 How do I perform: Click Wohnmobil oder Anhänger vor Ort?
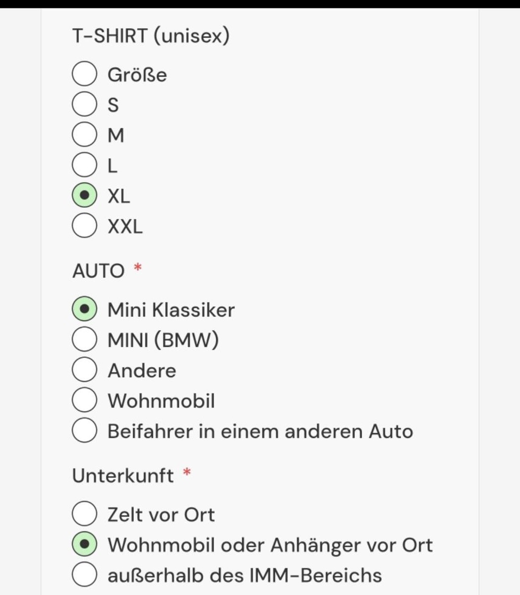(x=85, y=544)
